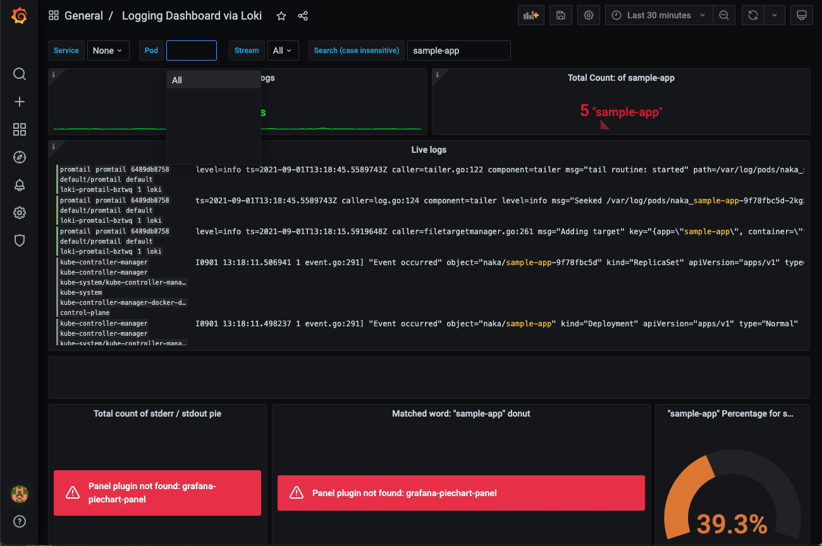Viewport: 822px width, 546px height.
Task: Expand the log line with msg "Adding target"
Action: 500,232
